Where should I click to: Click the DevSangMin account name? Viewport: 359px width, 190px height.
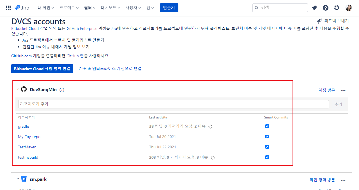(x=43, y=90)
